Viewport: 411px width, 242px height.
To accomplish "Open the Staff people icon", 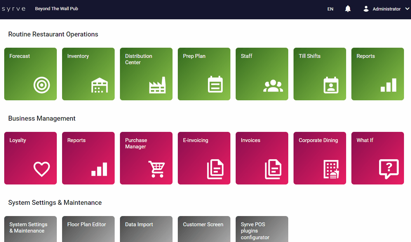I will click(273, 86).
